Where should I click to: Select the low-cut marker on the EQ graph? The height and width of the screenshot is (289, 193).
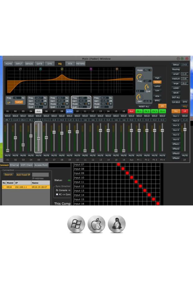coord(20,69)
